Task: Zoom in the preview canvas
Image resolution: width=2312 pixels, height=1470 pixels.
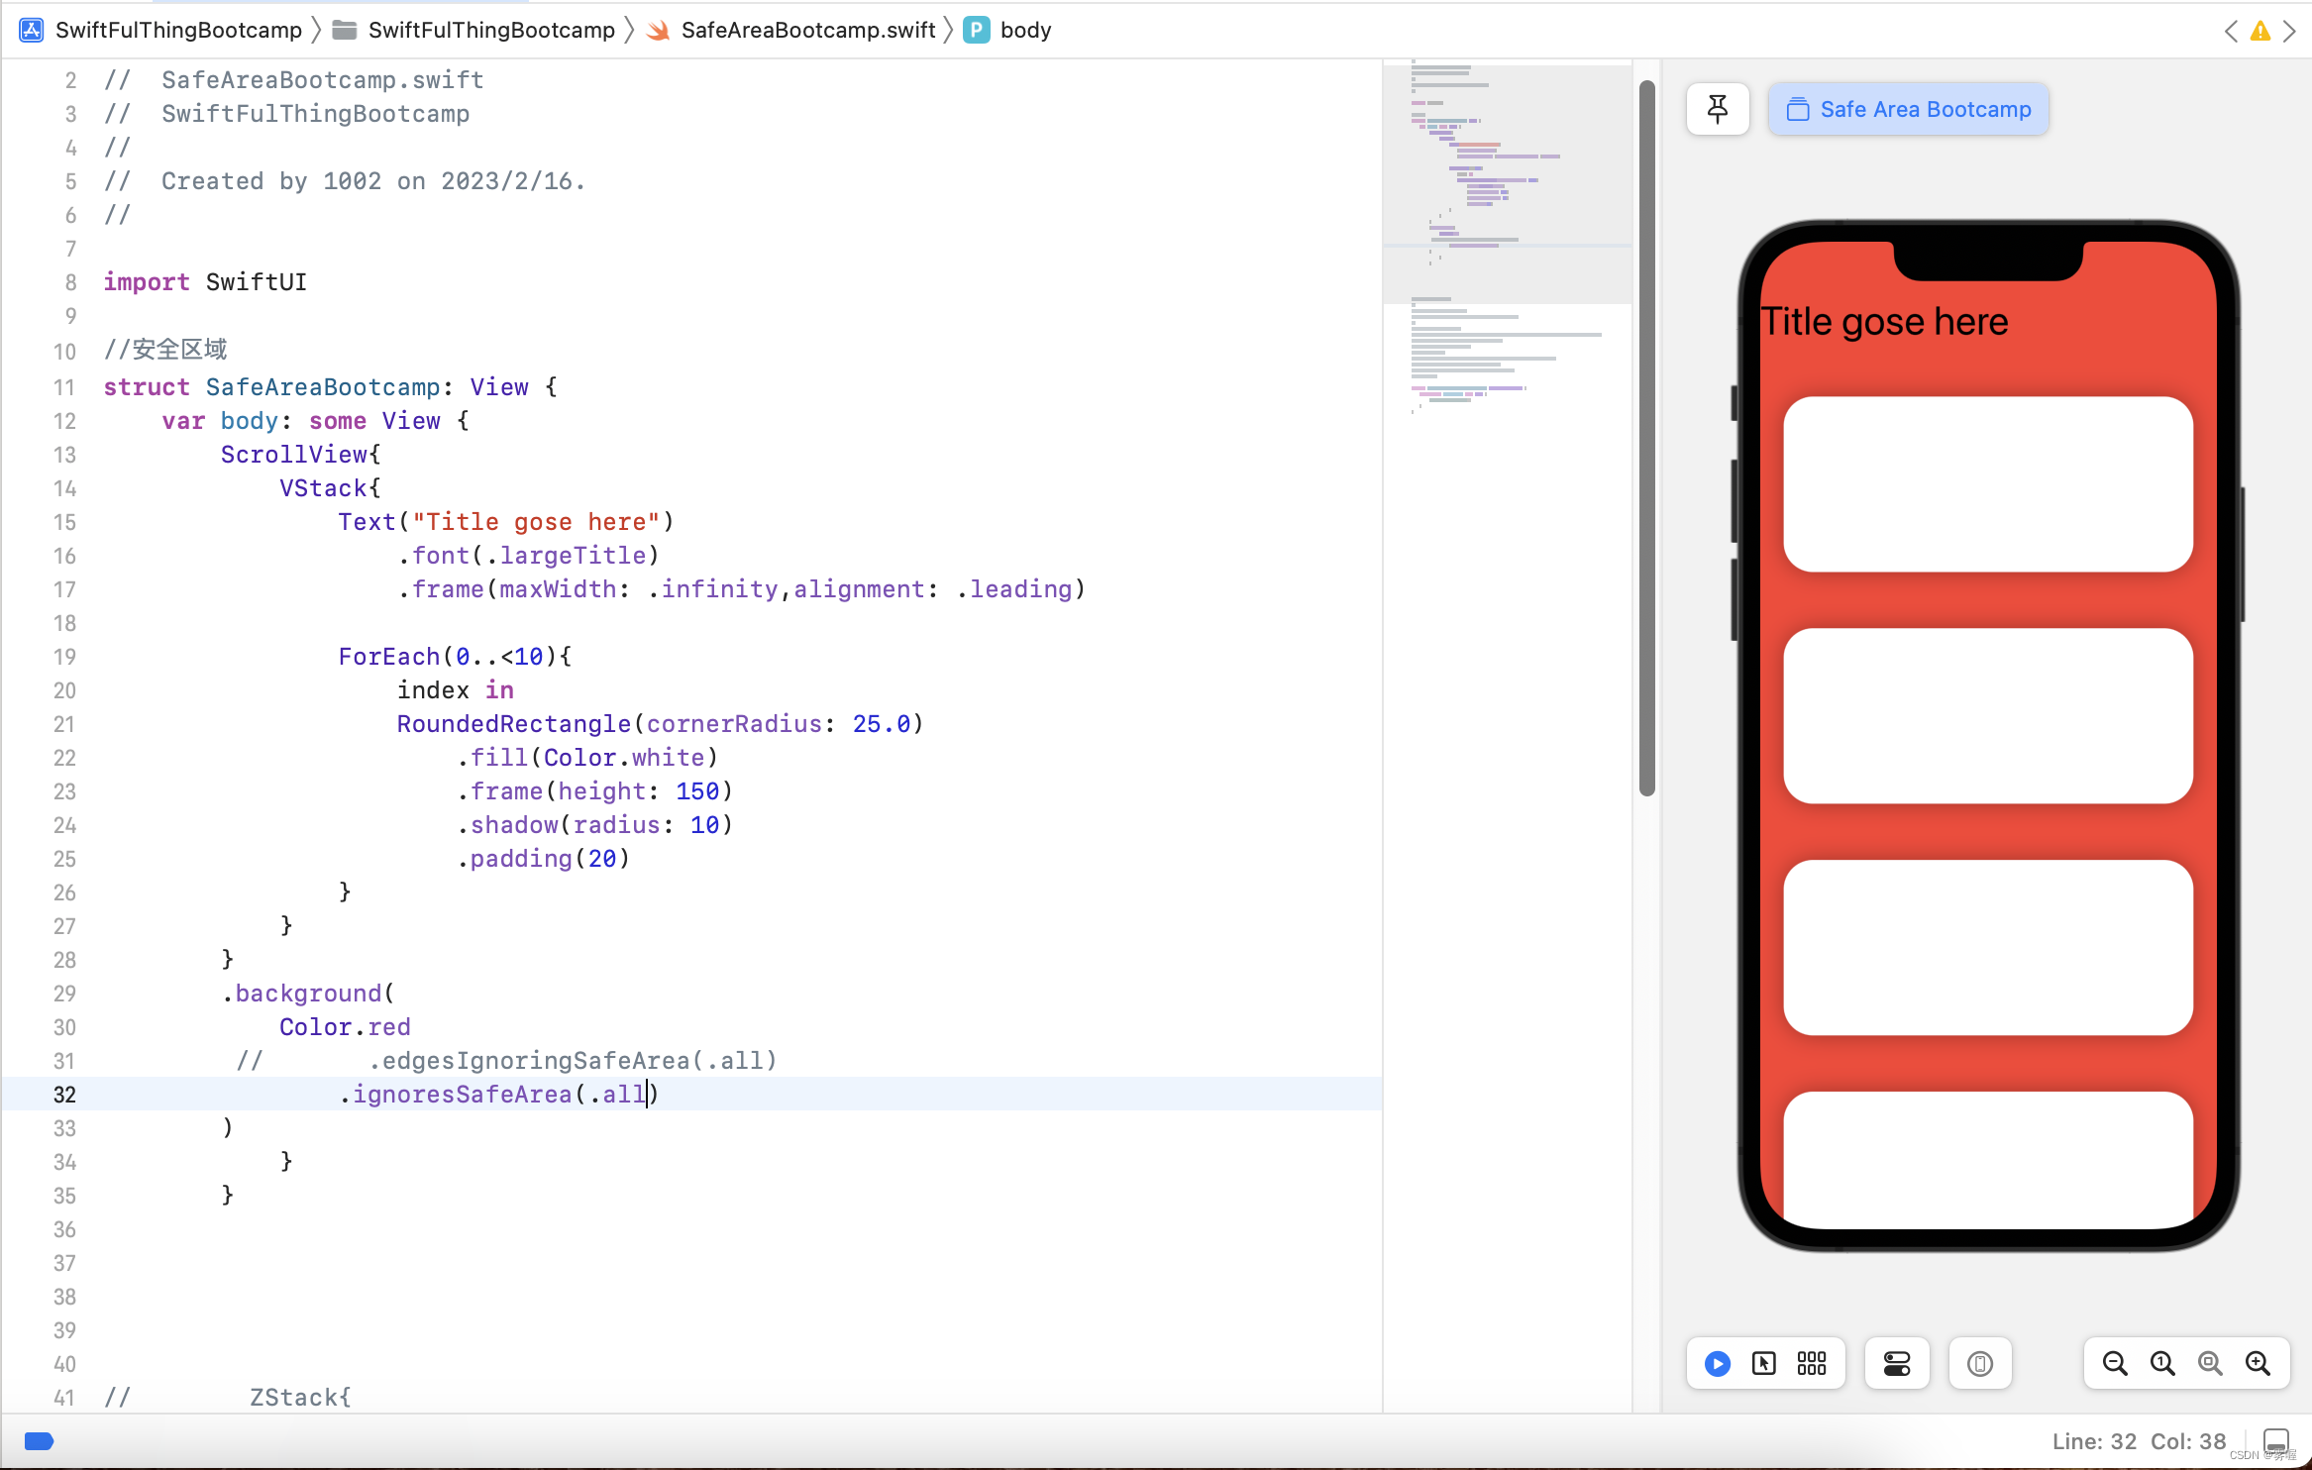Action: (2258, 1364)
